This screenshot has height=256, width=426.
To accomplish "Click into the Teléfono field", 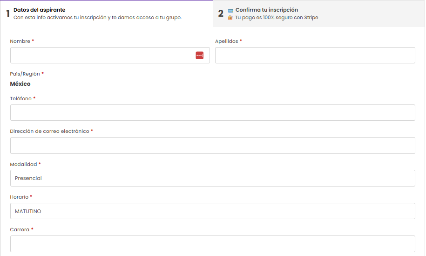I will [x=213, y=113].
